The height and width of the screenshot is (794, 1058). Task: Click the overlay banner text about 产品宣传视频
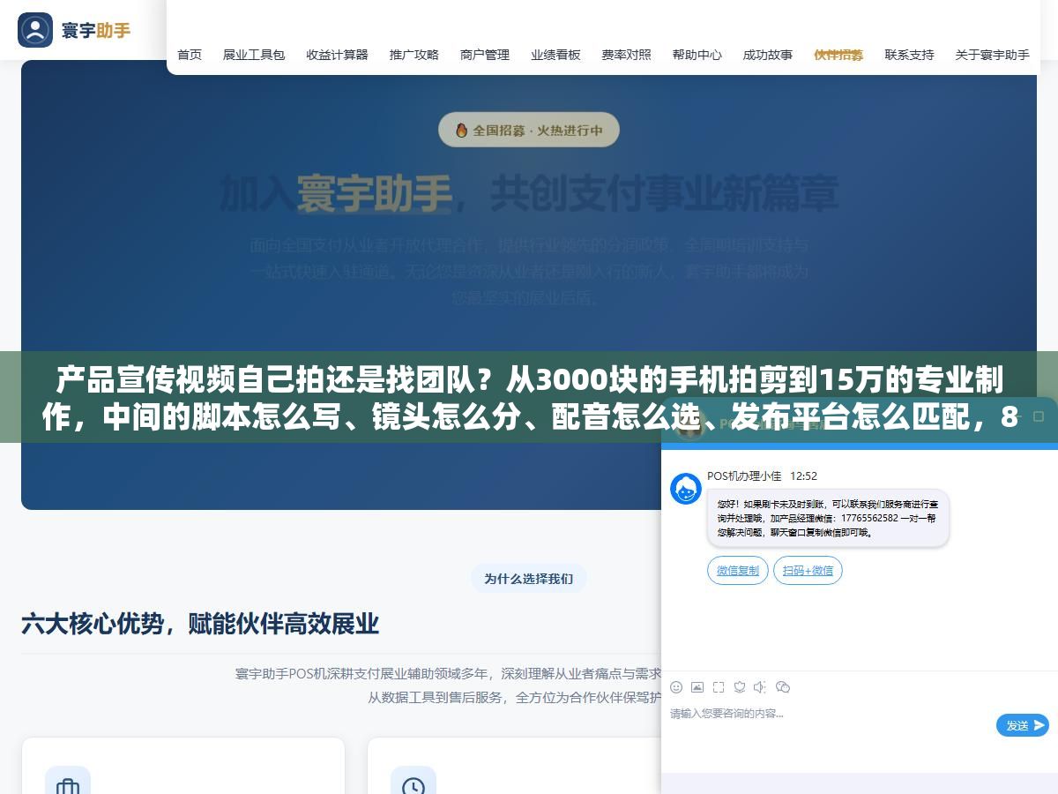[x=529, y=398]
